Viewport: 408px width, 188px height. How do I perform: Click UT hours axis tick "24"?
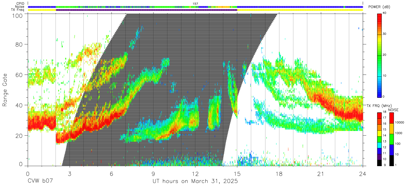pos(363,173)
